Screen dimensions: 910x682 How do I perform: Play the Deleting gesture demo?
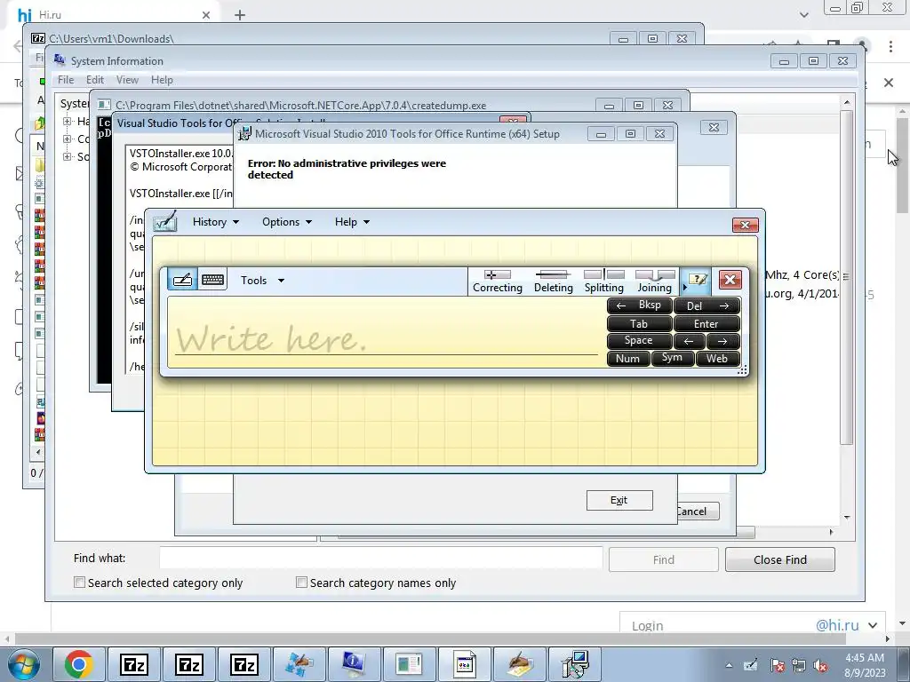pos(553,282)
